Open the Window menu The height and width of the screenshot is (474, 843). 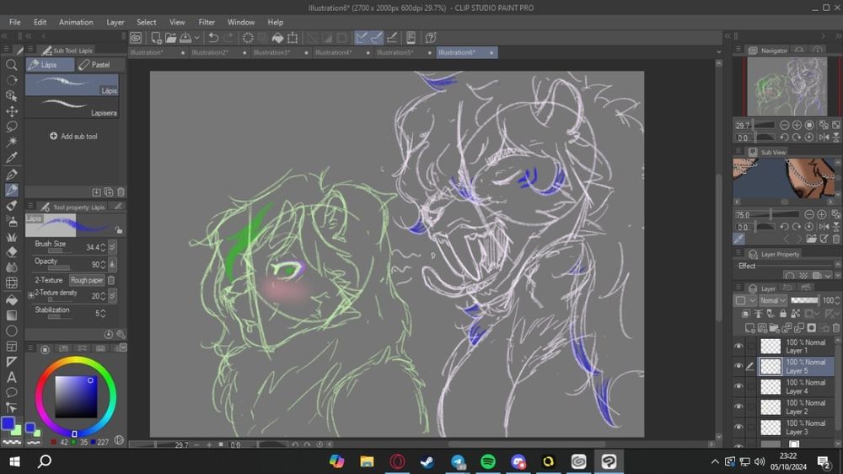tap(241, 22)
